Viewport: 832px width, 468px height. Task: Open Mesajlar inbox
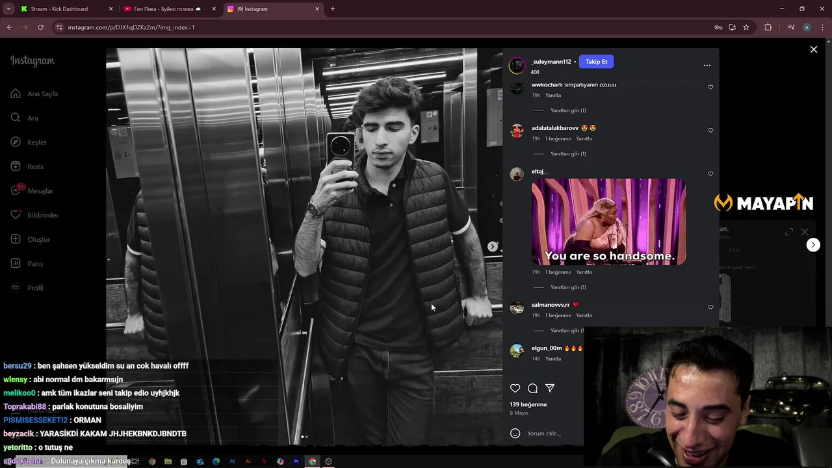32,190
